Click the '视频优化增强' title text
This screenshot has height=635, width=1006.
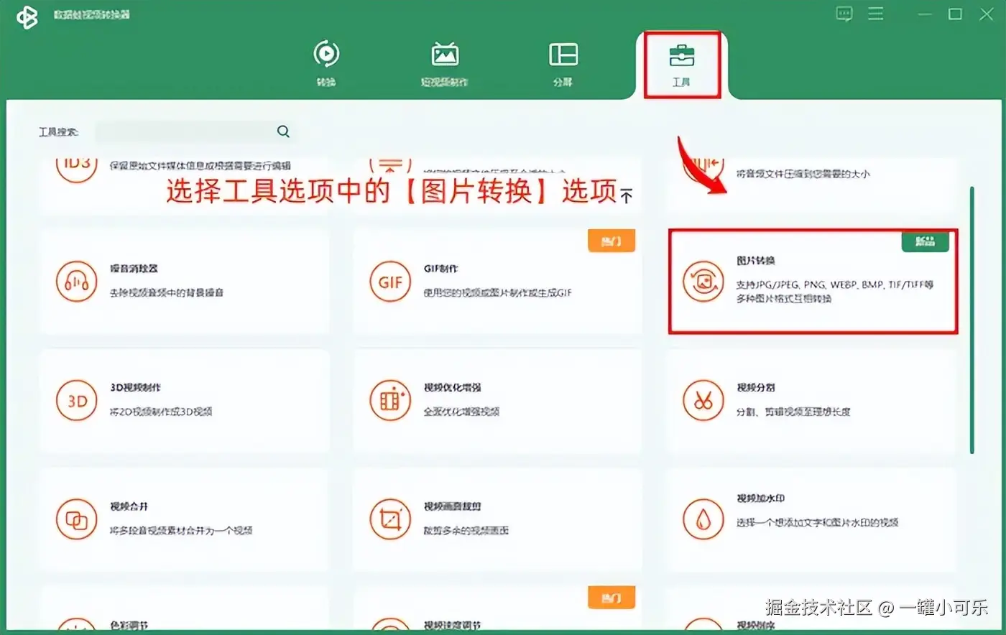tap(452, 387)
